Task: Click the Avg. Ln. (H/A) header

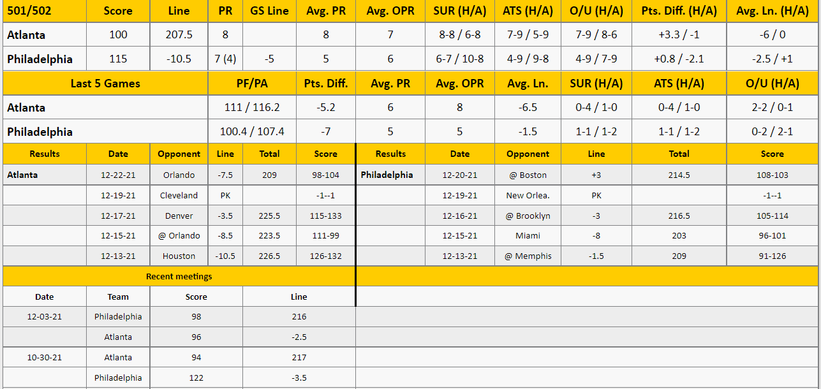Action: point(772,11)
